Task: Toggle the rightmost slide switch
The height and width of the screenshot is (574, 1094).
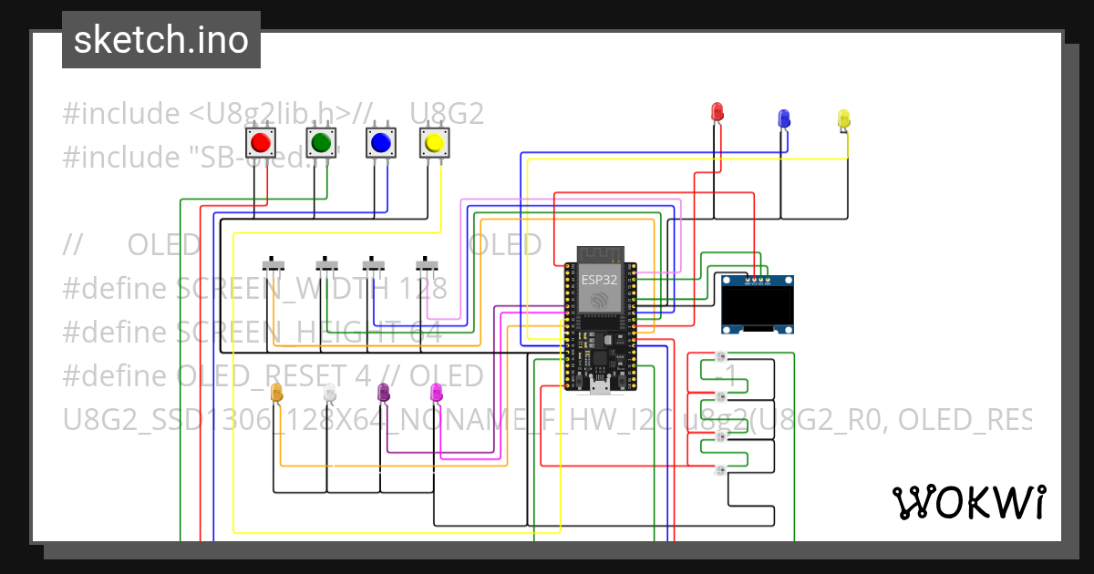Action: (425, 264)
